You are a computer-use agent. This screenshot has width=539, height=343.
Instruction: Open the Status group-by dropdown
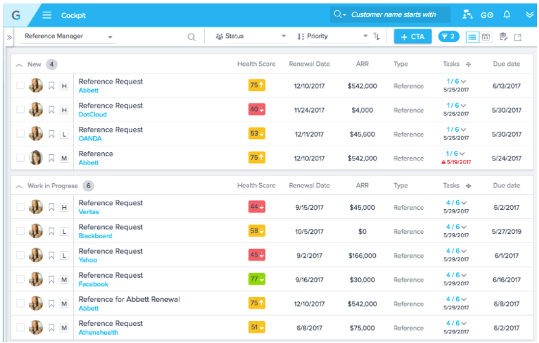point(251,36)
